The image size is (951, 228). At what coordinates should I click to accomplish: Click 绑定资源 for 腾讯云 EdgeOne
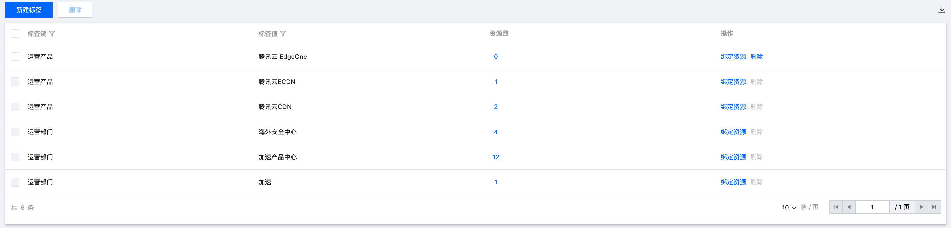coord(733,57)
